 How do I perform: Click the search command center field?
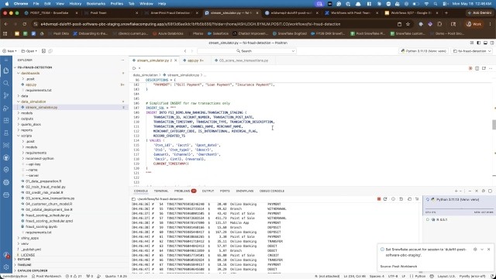point(246,51)
